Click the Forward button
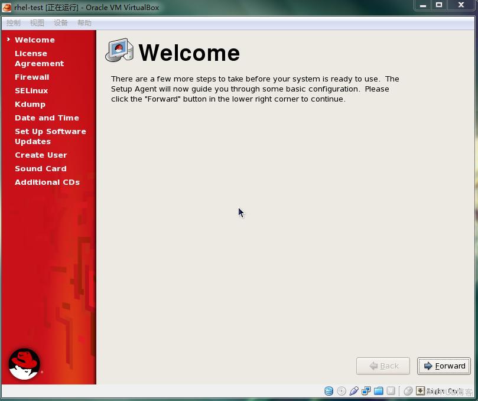The height and width of the screenshot is (401, 478). pos(444,366)
